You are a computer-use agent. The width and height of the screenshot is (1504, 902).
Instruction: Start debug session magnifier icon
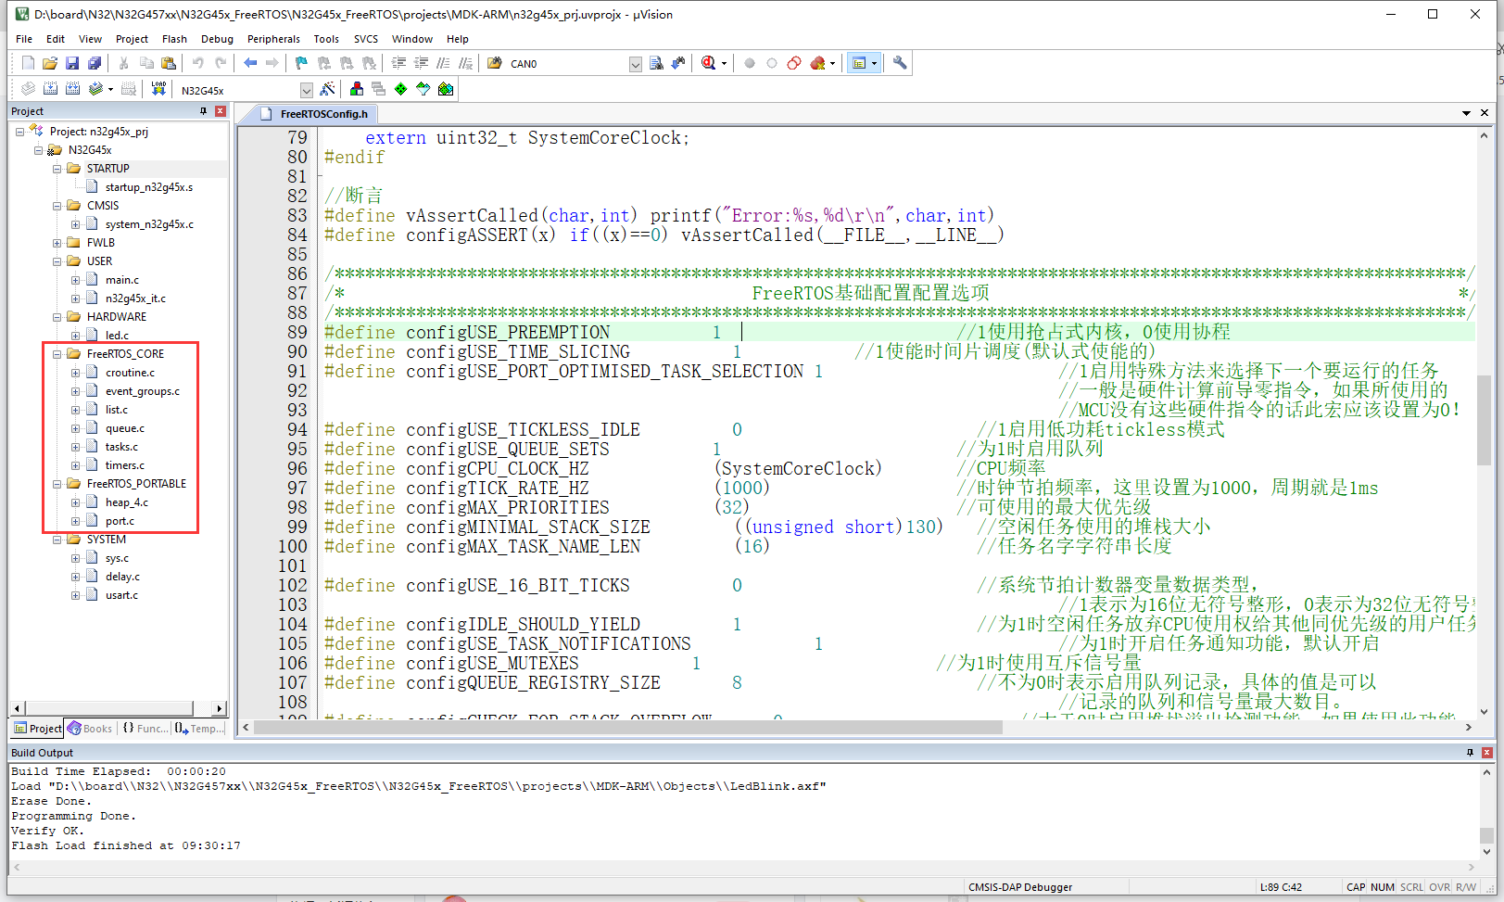(x=709, y=63)
